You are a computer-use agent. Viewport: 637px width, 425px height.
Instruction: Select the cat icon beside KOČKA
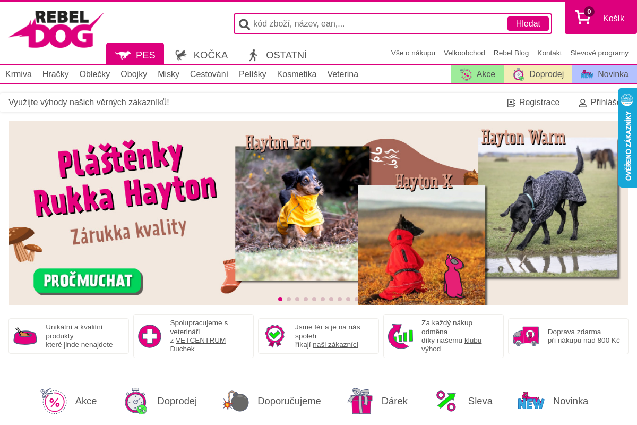point(181,55)
